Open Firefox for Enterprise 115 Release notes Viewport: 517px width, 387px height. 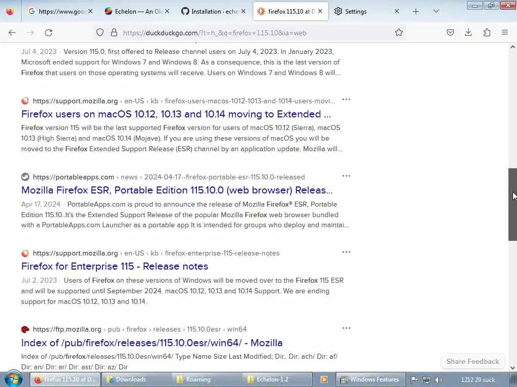115,266
